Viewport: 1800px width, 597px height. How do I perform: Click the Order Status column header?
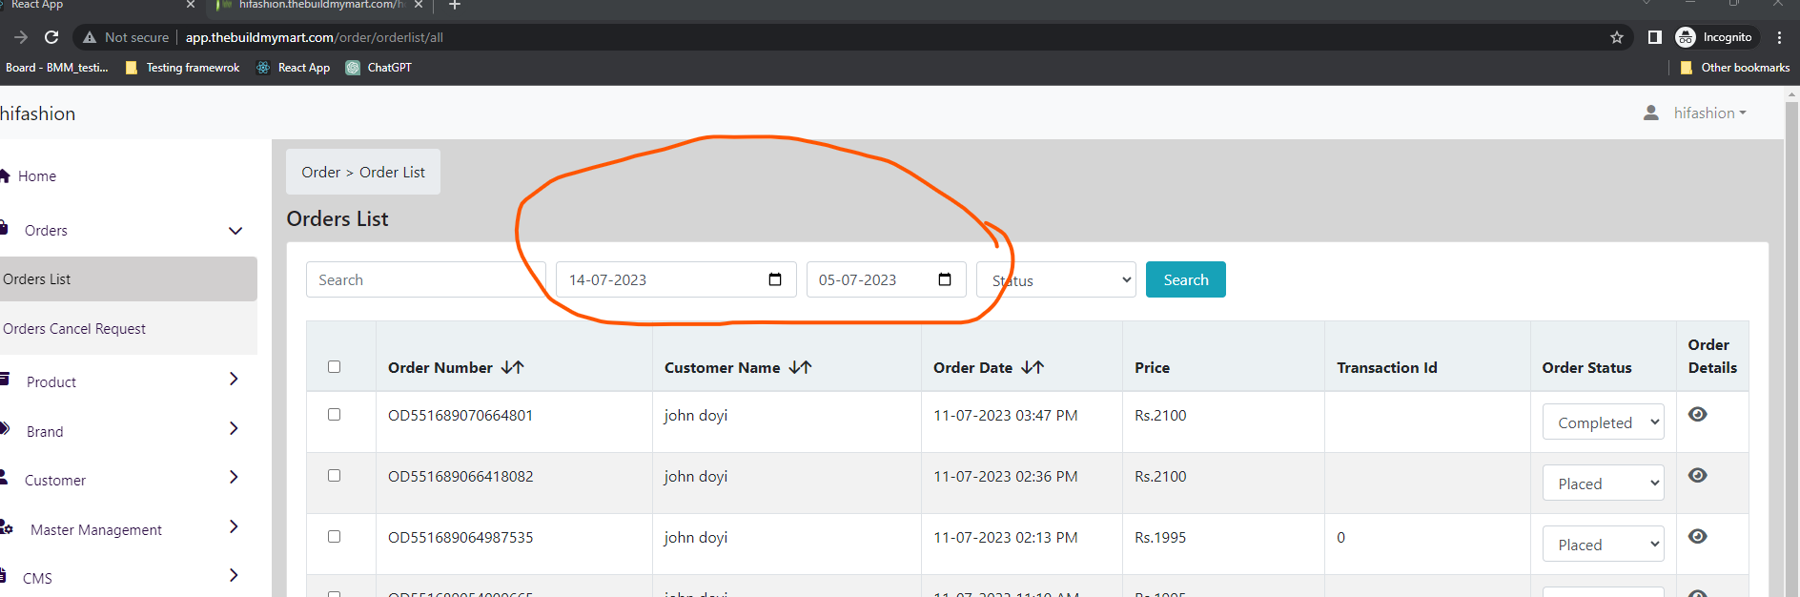point(1586,367)
